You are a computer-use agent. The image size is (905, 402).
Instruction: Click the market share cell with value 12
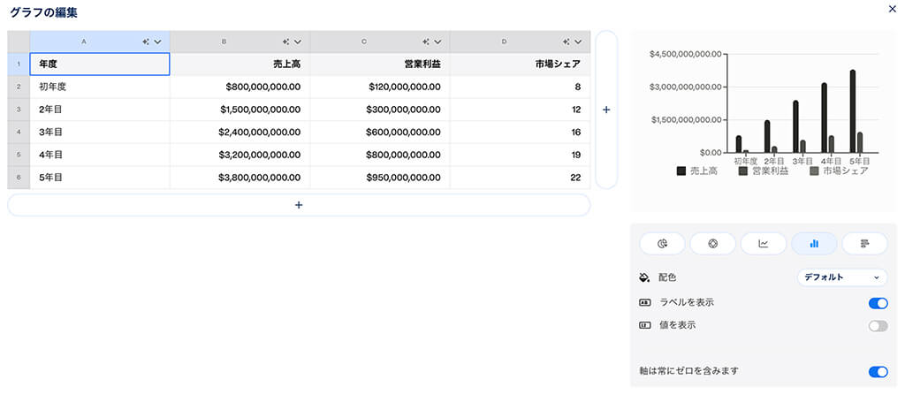[x=520, y=110]
